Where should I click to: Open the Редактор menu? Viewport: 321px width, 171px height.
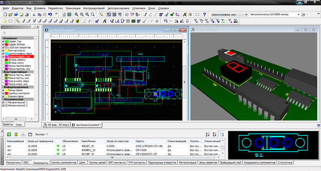[x=17, y=8]
